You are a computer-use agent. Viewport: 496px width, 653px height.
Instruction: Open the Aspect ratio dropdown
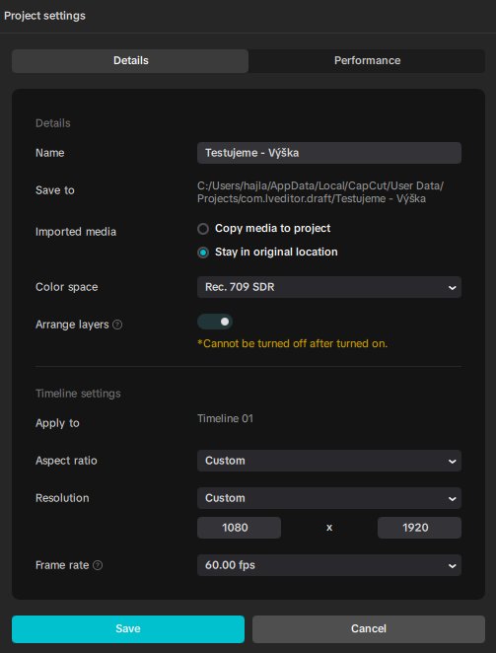coord(329,461)
